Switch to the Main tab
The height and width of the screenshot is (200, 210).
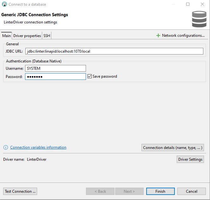[7, 36]
